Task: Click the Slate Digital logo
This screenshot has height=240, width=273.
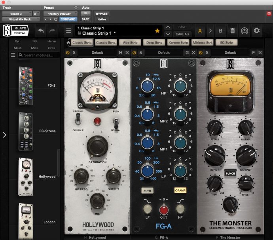Action: coord(16,30)
